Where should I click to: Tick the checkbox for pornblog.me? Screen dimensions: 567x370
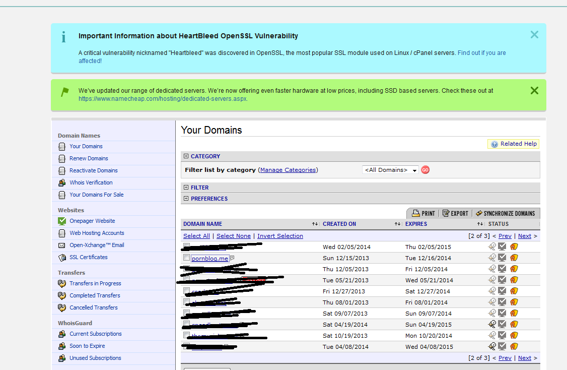pos(187,258)
